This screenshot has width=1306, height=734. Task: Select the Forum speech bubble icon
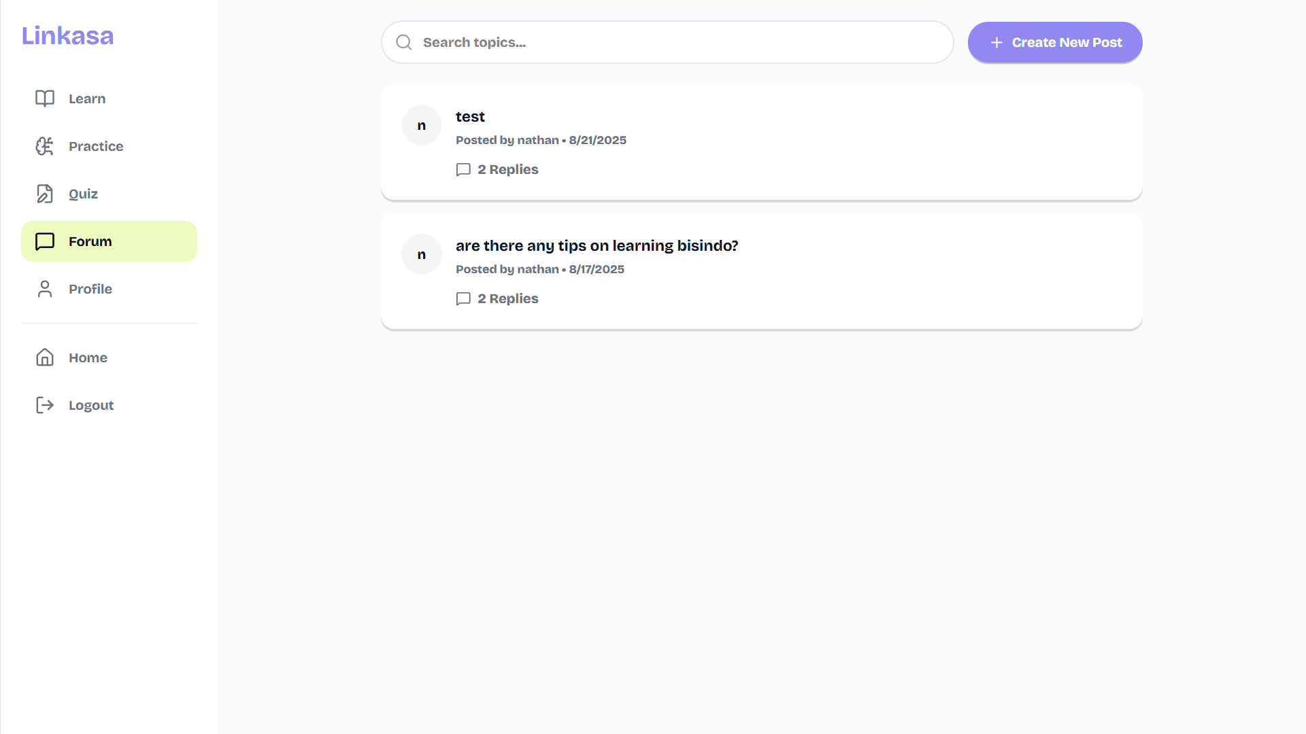coord(44,241)
